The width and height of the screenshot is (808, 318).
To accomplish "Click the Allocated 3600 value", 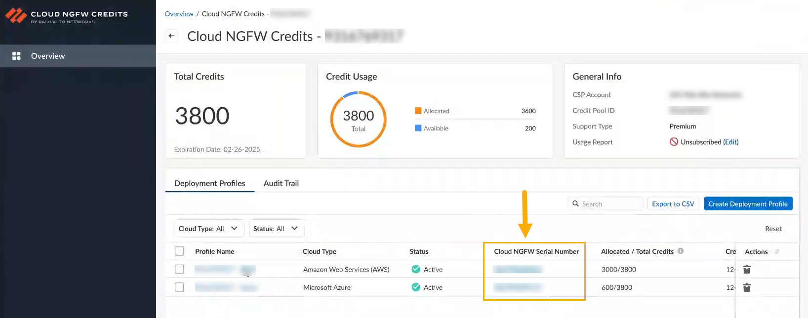I will tap(528, 111).
